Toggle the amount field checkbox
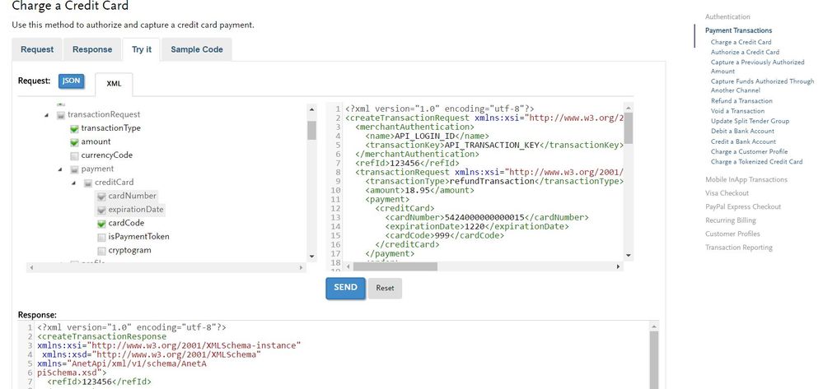Screen dimensions: 823x389 tap(74, 141)
